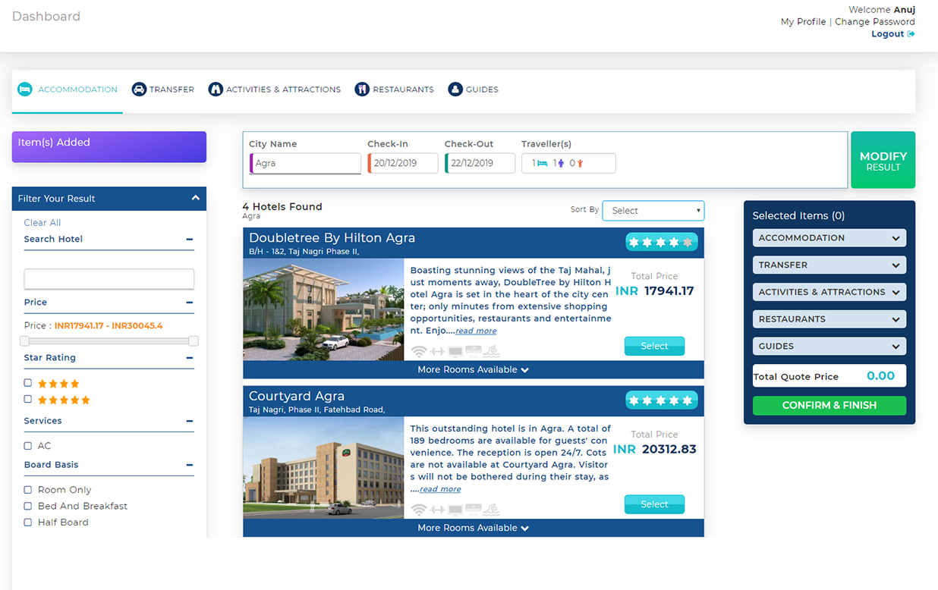This screenshot has width=938, height=590.
Task: Click the Logout arrow icon
Action: [911, 34]
